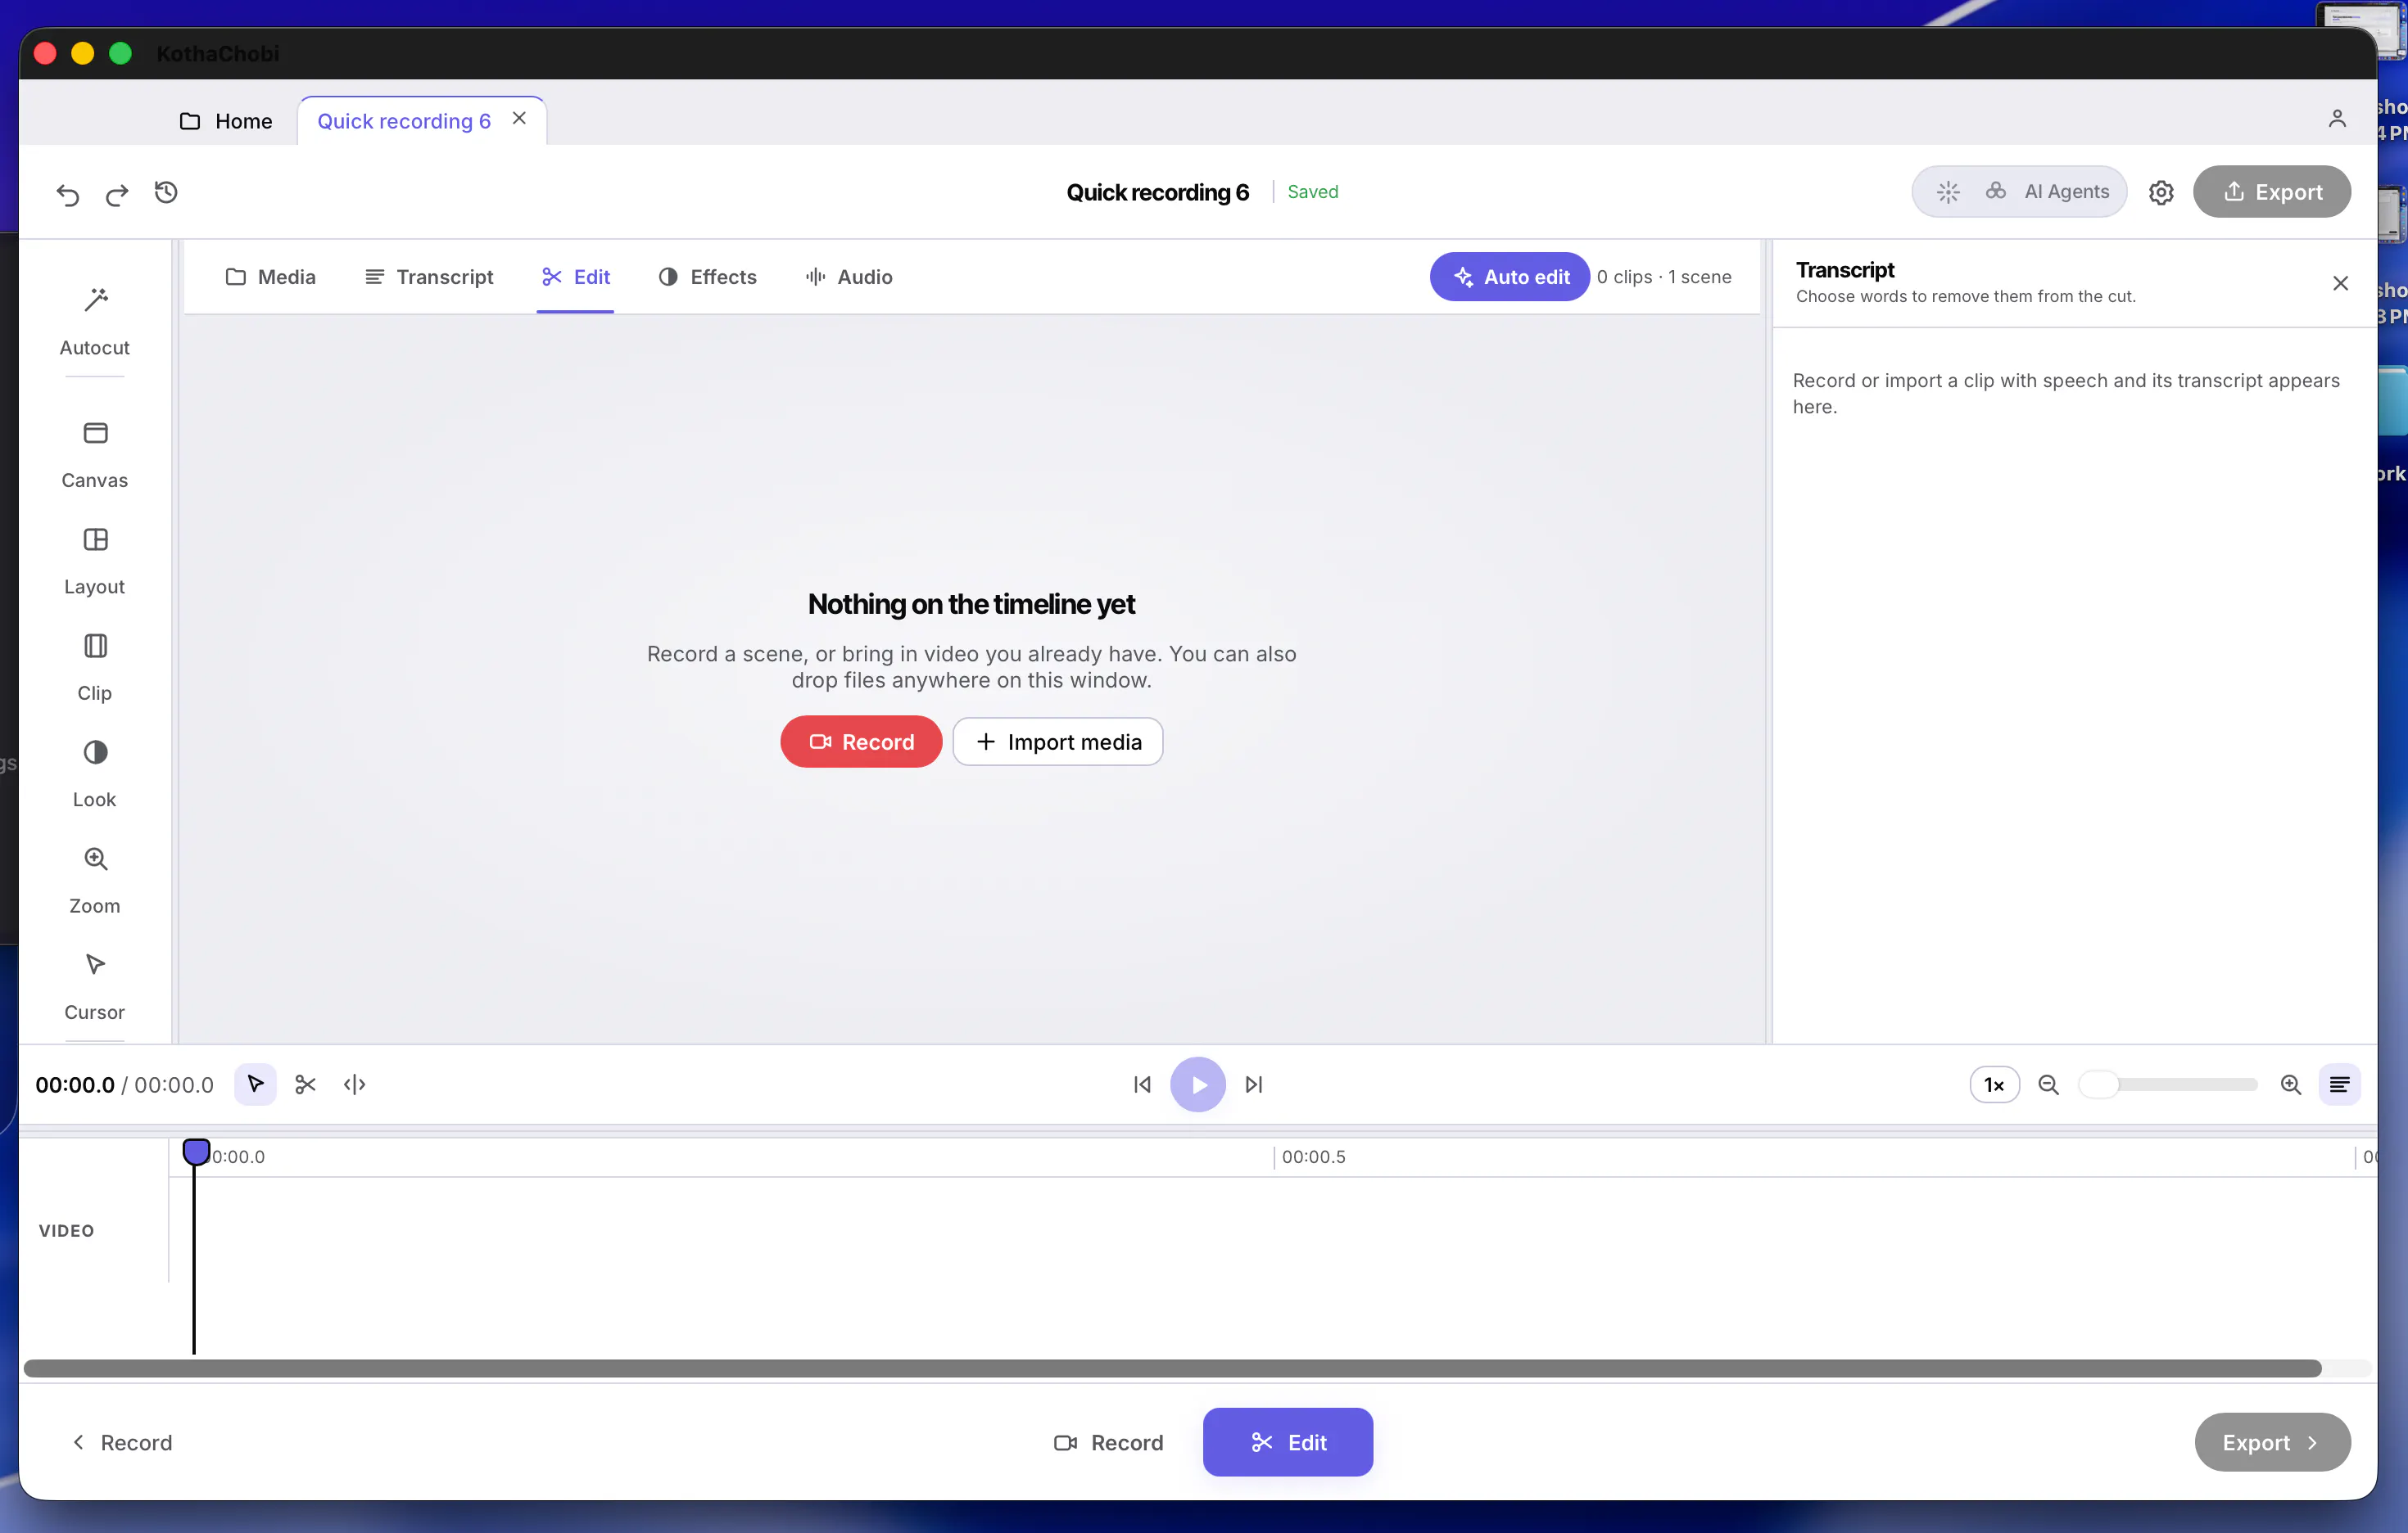The height and width of the screenshot is (1533, 2408).
Task: Open the Cursor tool in sidebar
Action: 95,985
